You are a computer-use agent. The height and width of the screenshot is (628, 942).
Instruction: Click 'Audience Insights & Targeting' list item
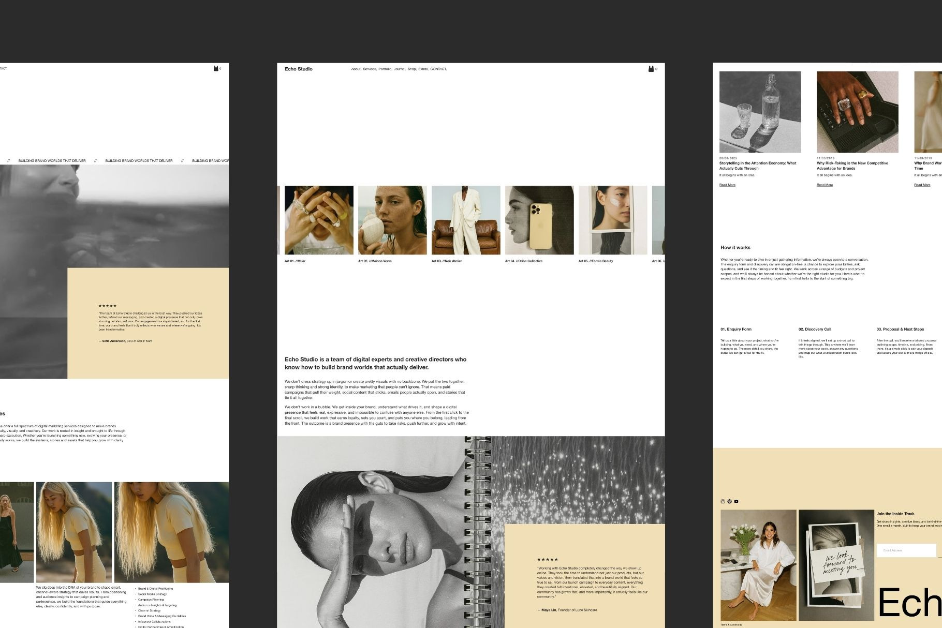[157, 605]
